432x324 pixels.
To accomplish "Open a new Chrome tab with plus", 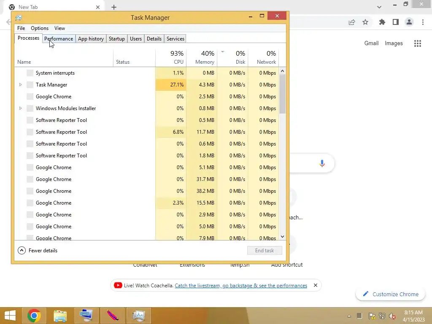I will (114, 7).
